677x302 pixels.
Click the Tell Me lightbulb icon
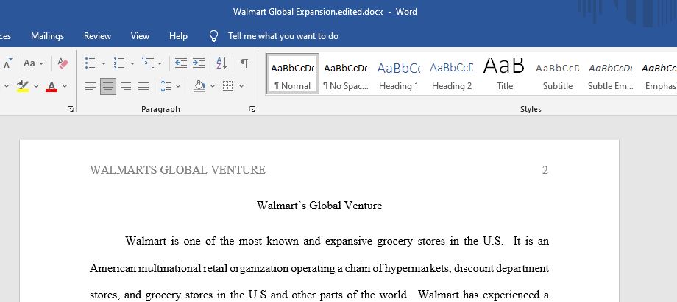213,36
